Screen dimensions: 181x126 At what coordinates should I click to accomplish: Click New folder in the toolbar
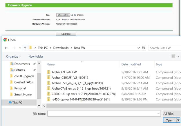[36, 56]
